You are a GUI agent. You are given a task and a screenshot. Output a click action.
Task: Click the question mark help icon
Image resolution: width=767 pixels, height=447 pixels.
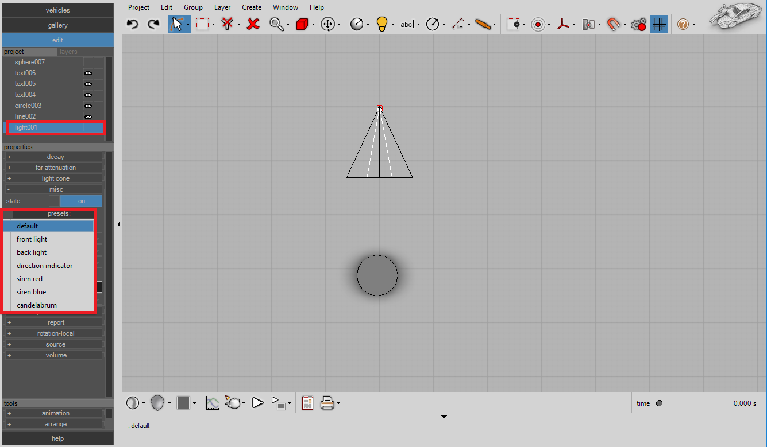[683, 24]
